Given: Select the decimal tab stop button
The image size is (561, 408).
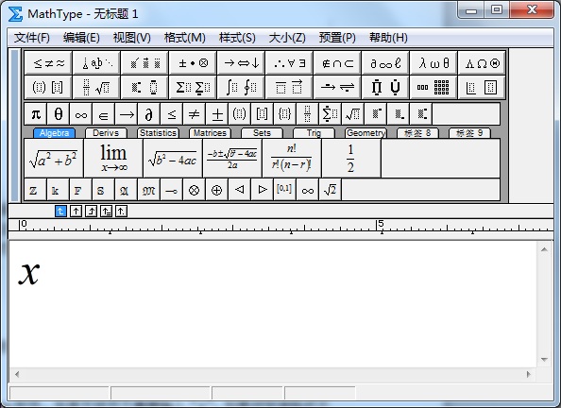Looking at the screenshot, I should point(121,212).
